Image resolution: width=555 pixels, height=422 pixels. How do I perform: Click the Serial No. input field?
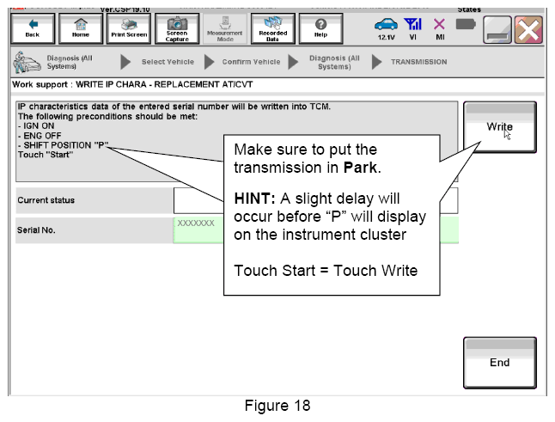point(315,230)
